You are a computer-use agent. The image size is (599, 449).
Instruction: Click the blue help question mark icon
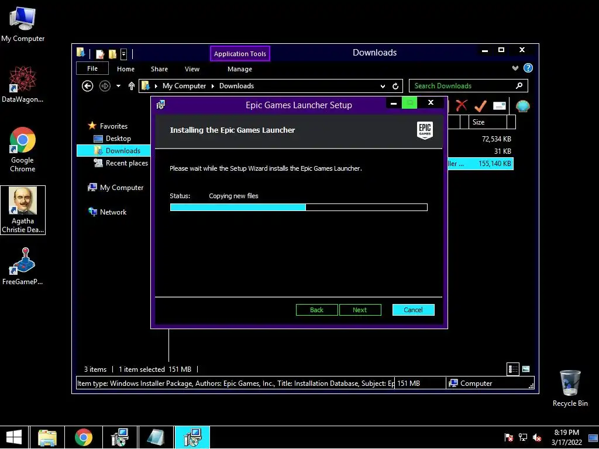(528, 68)
